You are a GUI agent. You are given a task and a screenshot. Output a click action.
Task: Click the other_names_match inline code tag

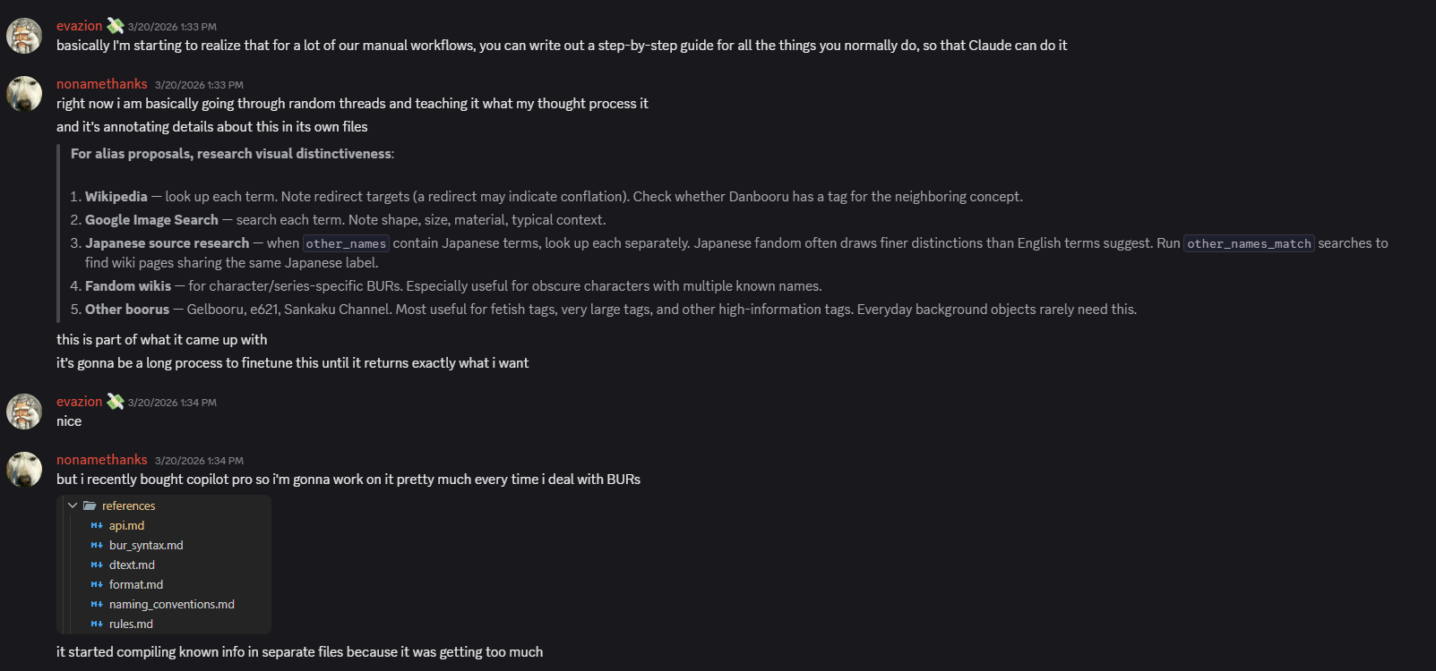point(1249,243)
